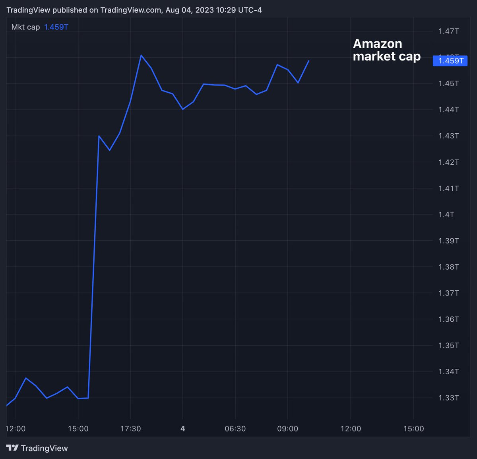Click the bold 4 date axis label
The width and height of the screenshot is (477, 459).
tap(183, 429)
